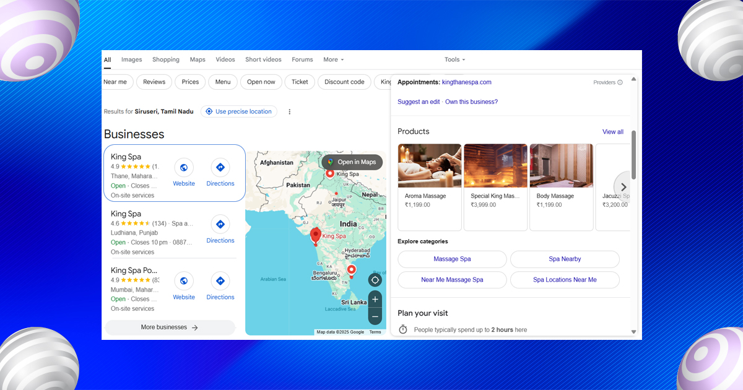743x390 pixels.
Task: Click the panel scroll down arrow
Action: click(x=633, y=332)
